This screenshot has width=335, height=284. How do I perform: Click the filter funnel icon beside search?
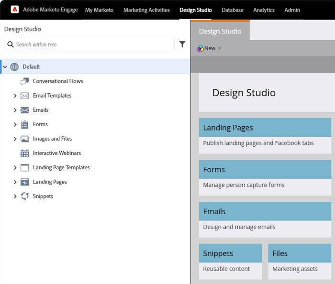pos(182,44)
